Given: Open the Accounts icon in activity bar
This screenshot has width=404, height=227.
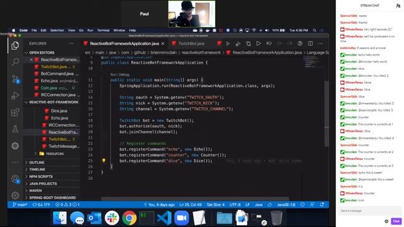Looking at the screenshot, I should click(15, 179).
